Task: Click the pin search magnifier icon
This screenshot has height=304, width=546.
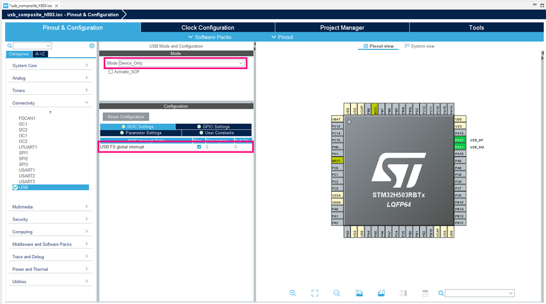Action: pos(441,293)
